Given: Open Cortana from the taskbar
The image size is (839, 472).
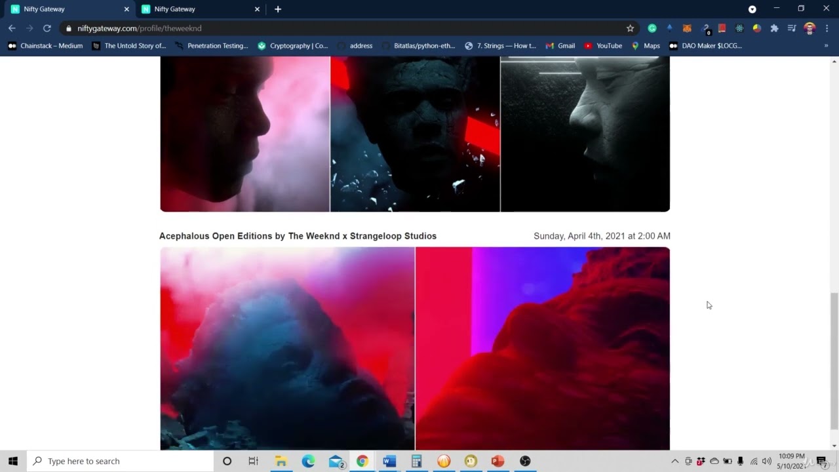Looking at the screenshot, I should click(x=227, y=461).
